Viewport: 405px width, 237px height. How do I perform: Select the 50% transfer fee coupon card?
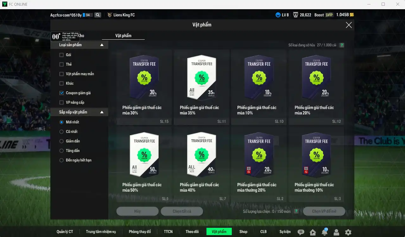coord(144,164)
